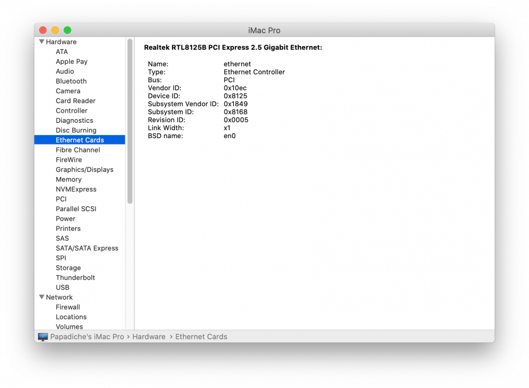The height and width of the screenshot is (388, 529).
Task: Minimize the iMac Pro window
Action: 55,30
